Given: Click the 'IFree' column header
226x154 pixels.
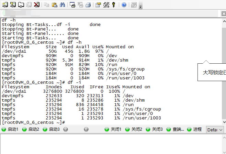Looking at the screenshot, I should tap(97, 87).
